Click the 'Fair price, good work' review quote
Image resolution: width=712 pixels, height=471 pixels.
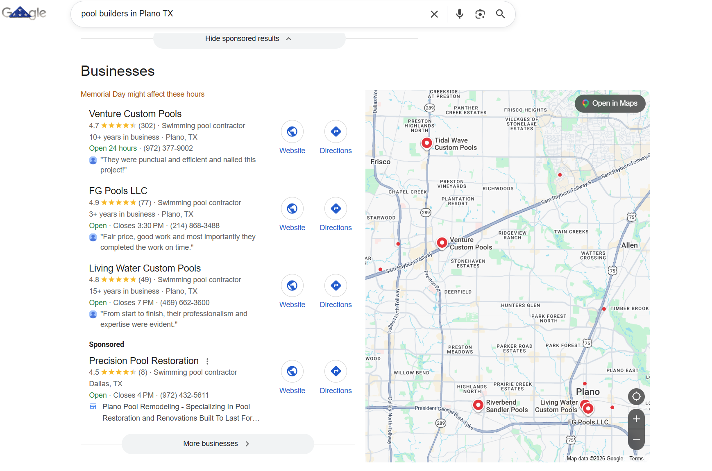(178, 242)
